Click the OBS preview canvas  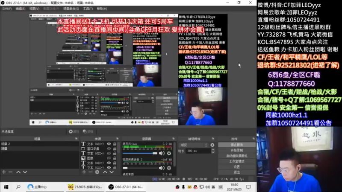click(x=129, y=70)
